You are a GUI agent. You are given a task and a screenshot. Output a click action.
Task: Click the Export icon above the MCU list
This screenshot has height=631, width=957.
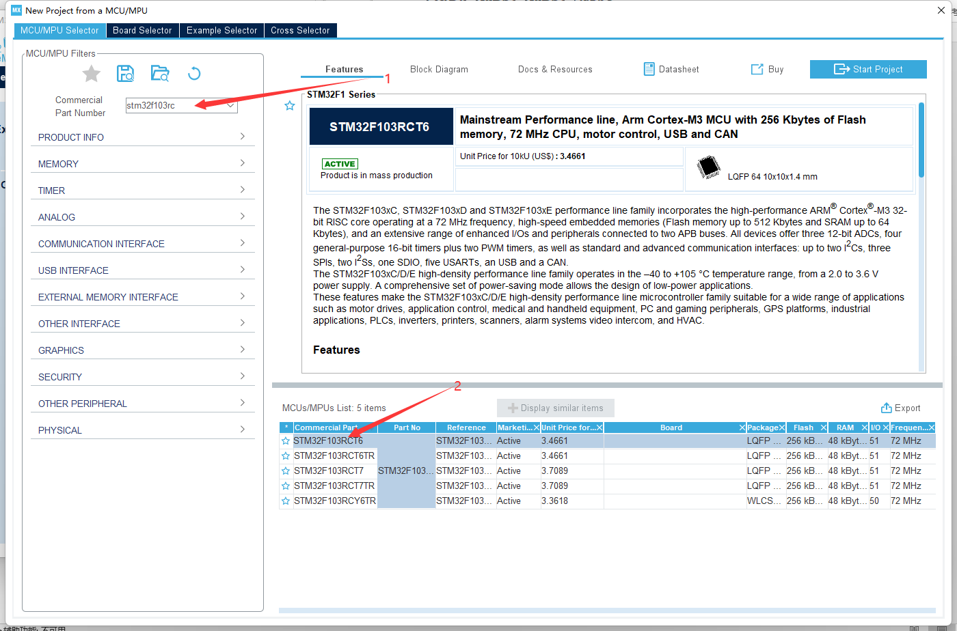(x=887, y=408)
